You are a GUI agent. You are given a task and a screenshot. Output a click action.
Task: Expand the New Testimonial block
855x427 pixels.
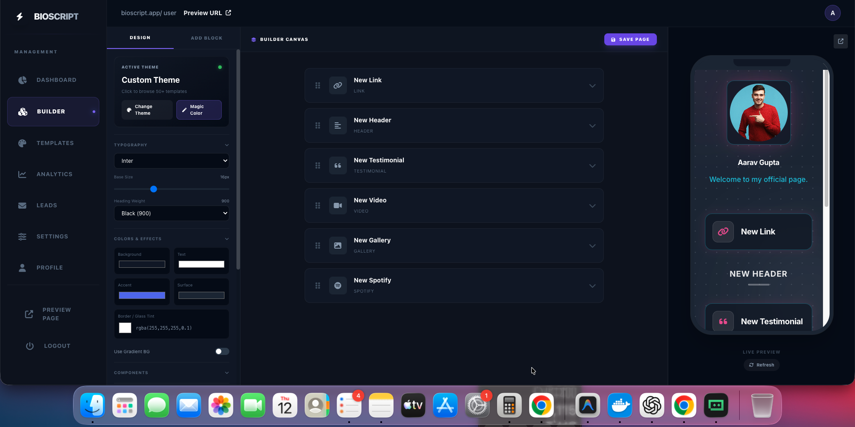[592, 165]
